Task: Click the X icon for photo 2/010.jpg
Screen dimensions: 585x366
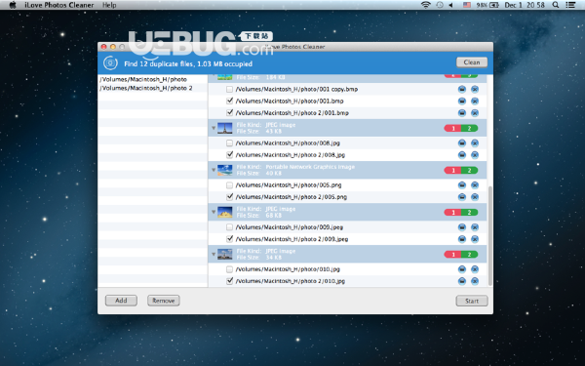Action: click(475, 281)
